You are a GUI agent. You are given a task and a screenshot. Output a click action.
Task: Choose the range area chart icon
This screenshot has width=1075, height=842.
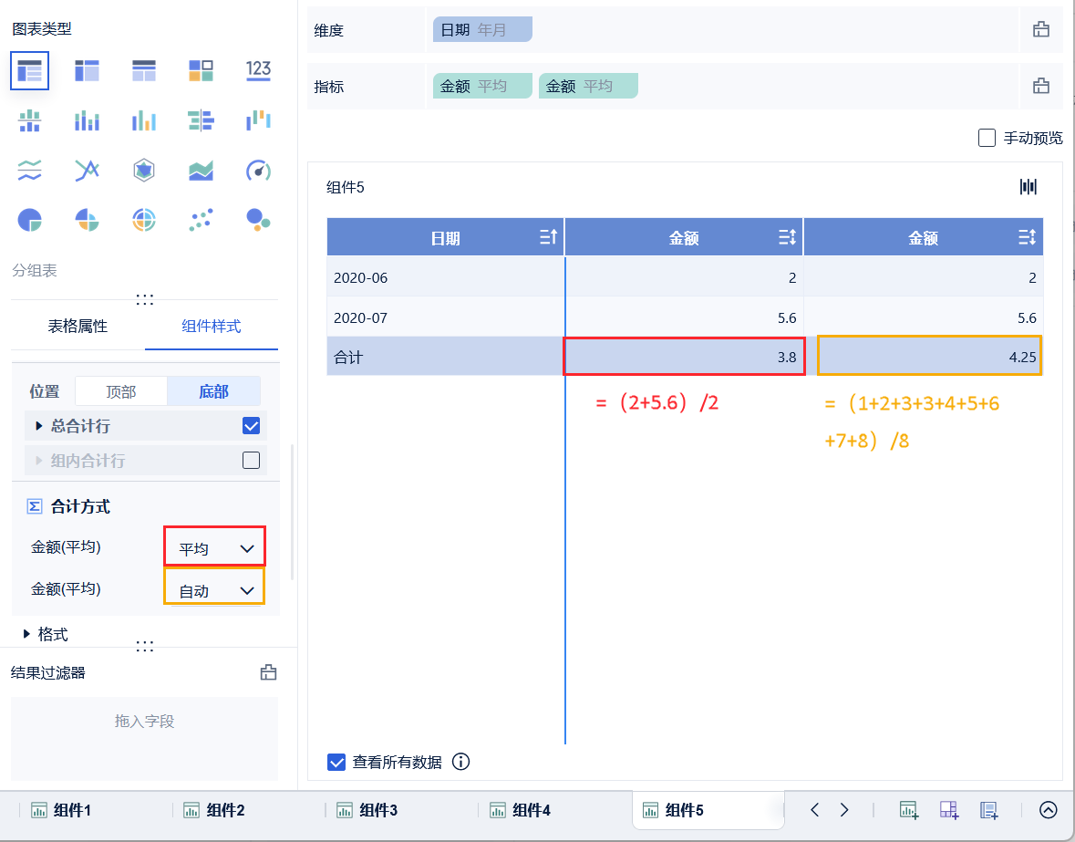coord(201,170)
